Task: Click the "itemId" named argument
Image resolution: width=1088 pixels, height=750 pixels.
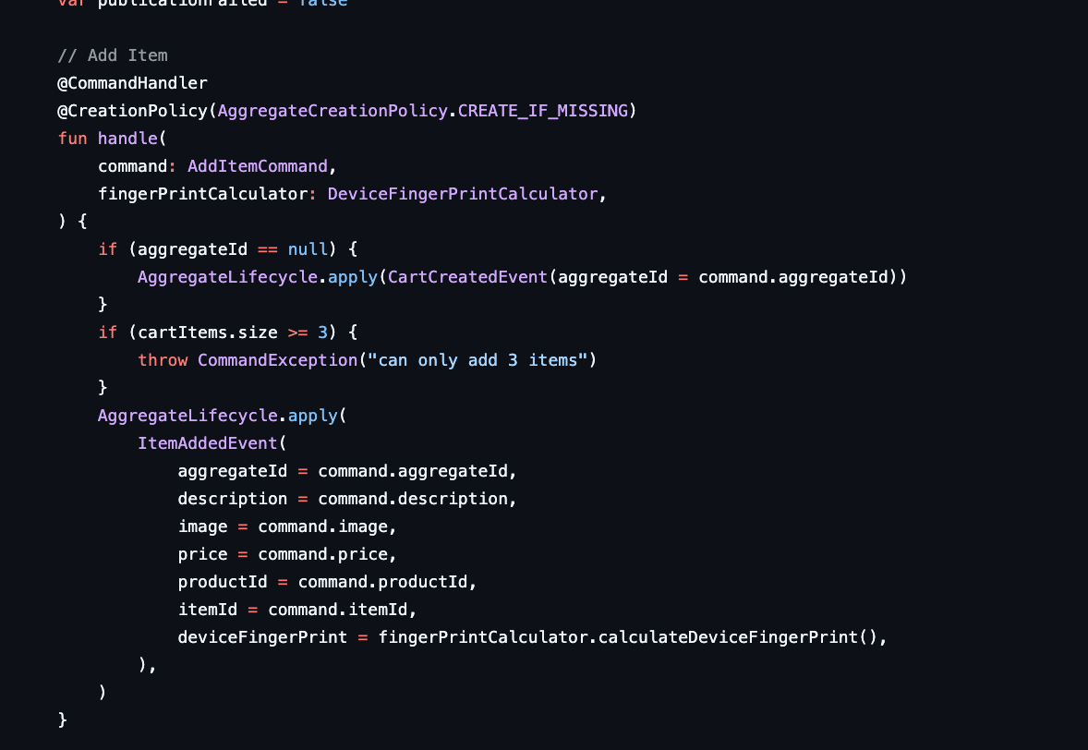Action: pyautogui.click(x=208, y=610)
